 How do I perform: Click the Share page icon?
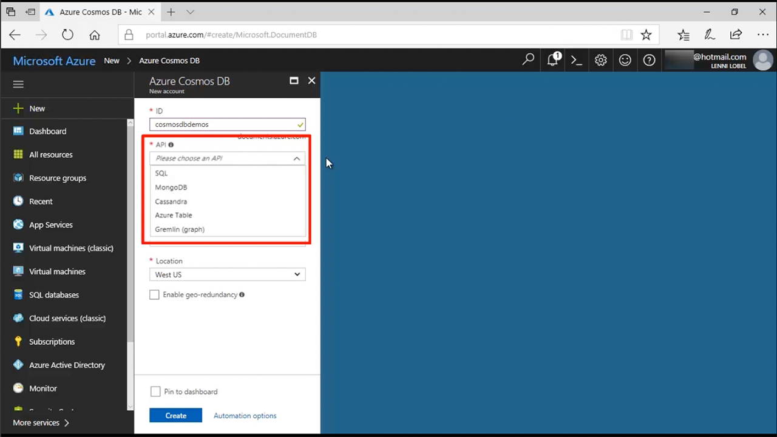pyautogui.click(x=736, y=35)
